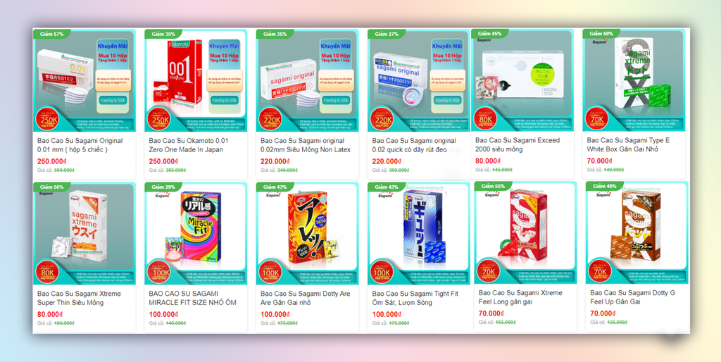Follow the Sagami Xtreme Feel Long title link

(x=520, y=297)
